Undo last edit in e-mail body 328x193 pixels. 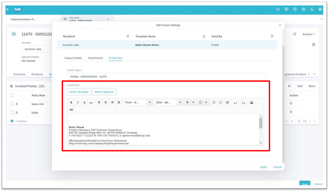[235, 102]
